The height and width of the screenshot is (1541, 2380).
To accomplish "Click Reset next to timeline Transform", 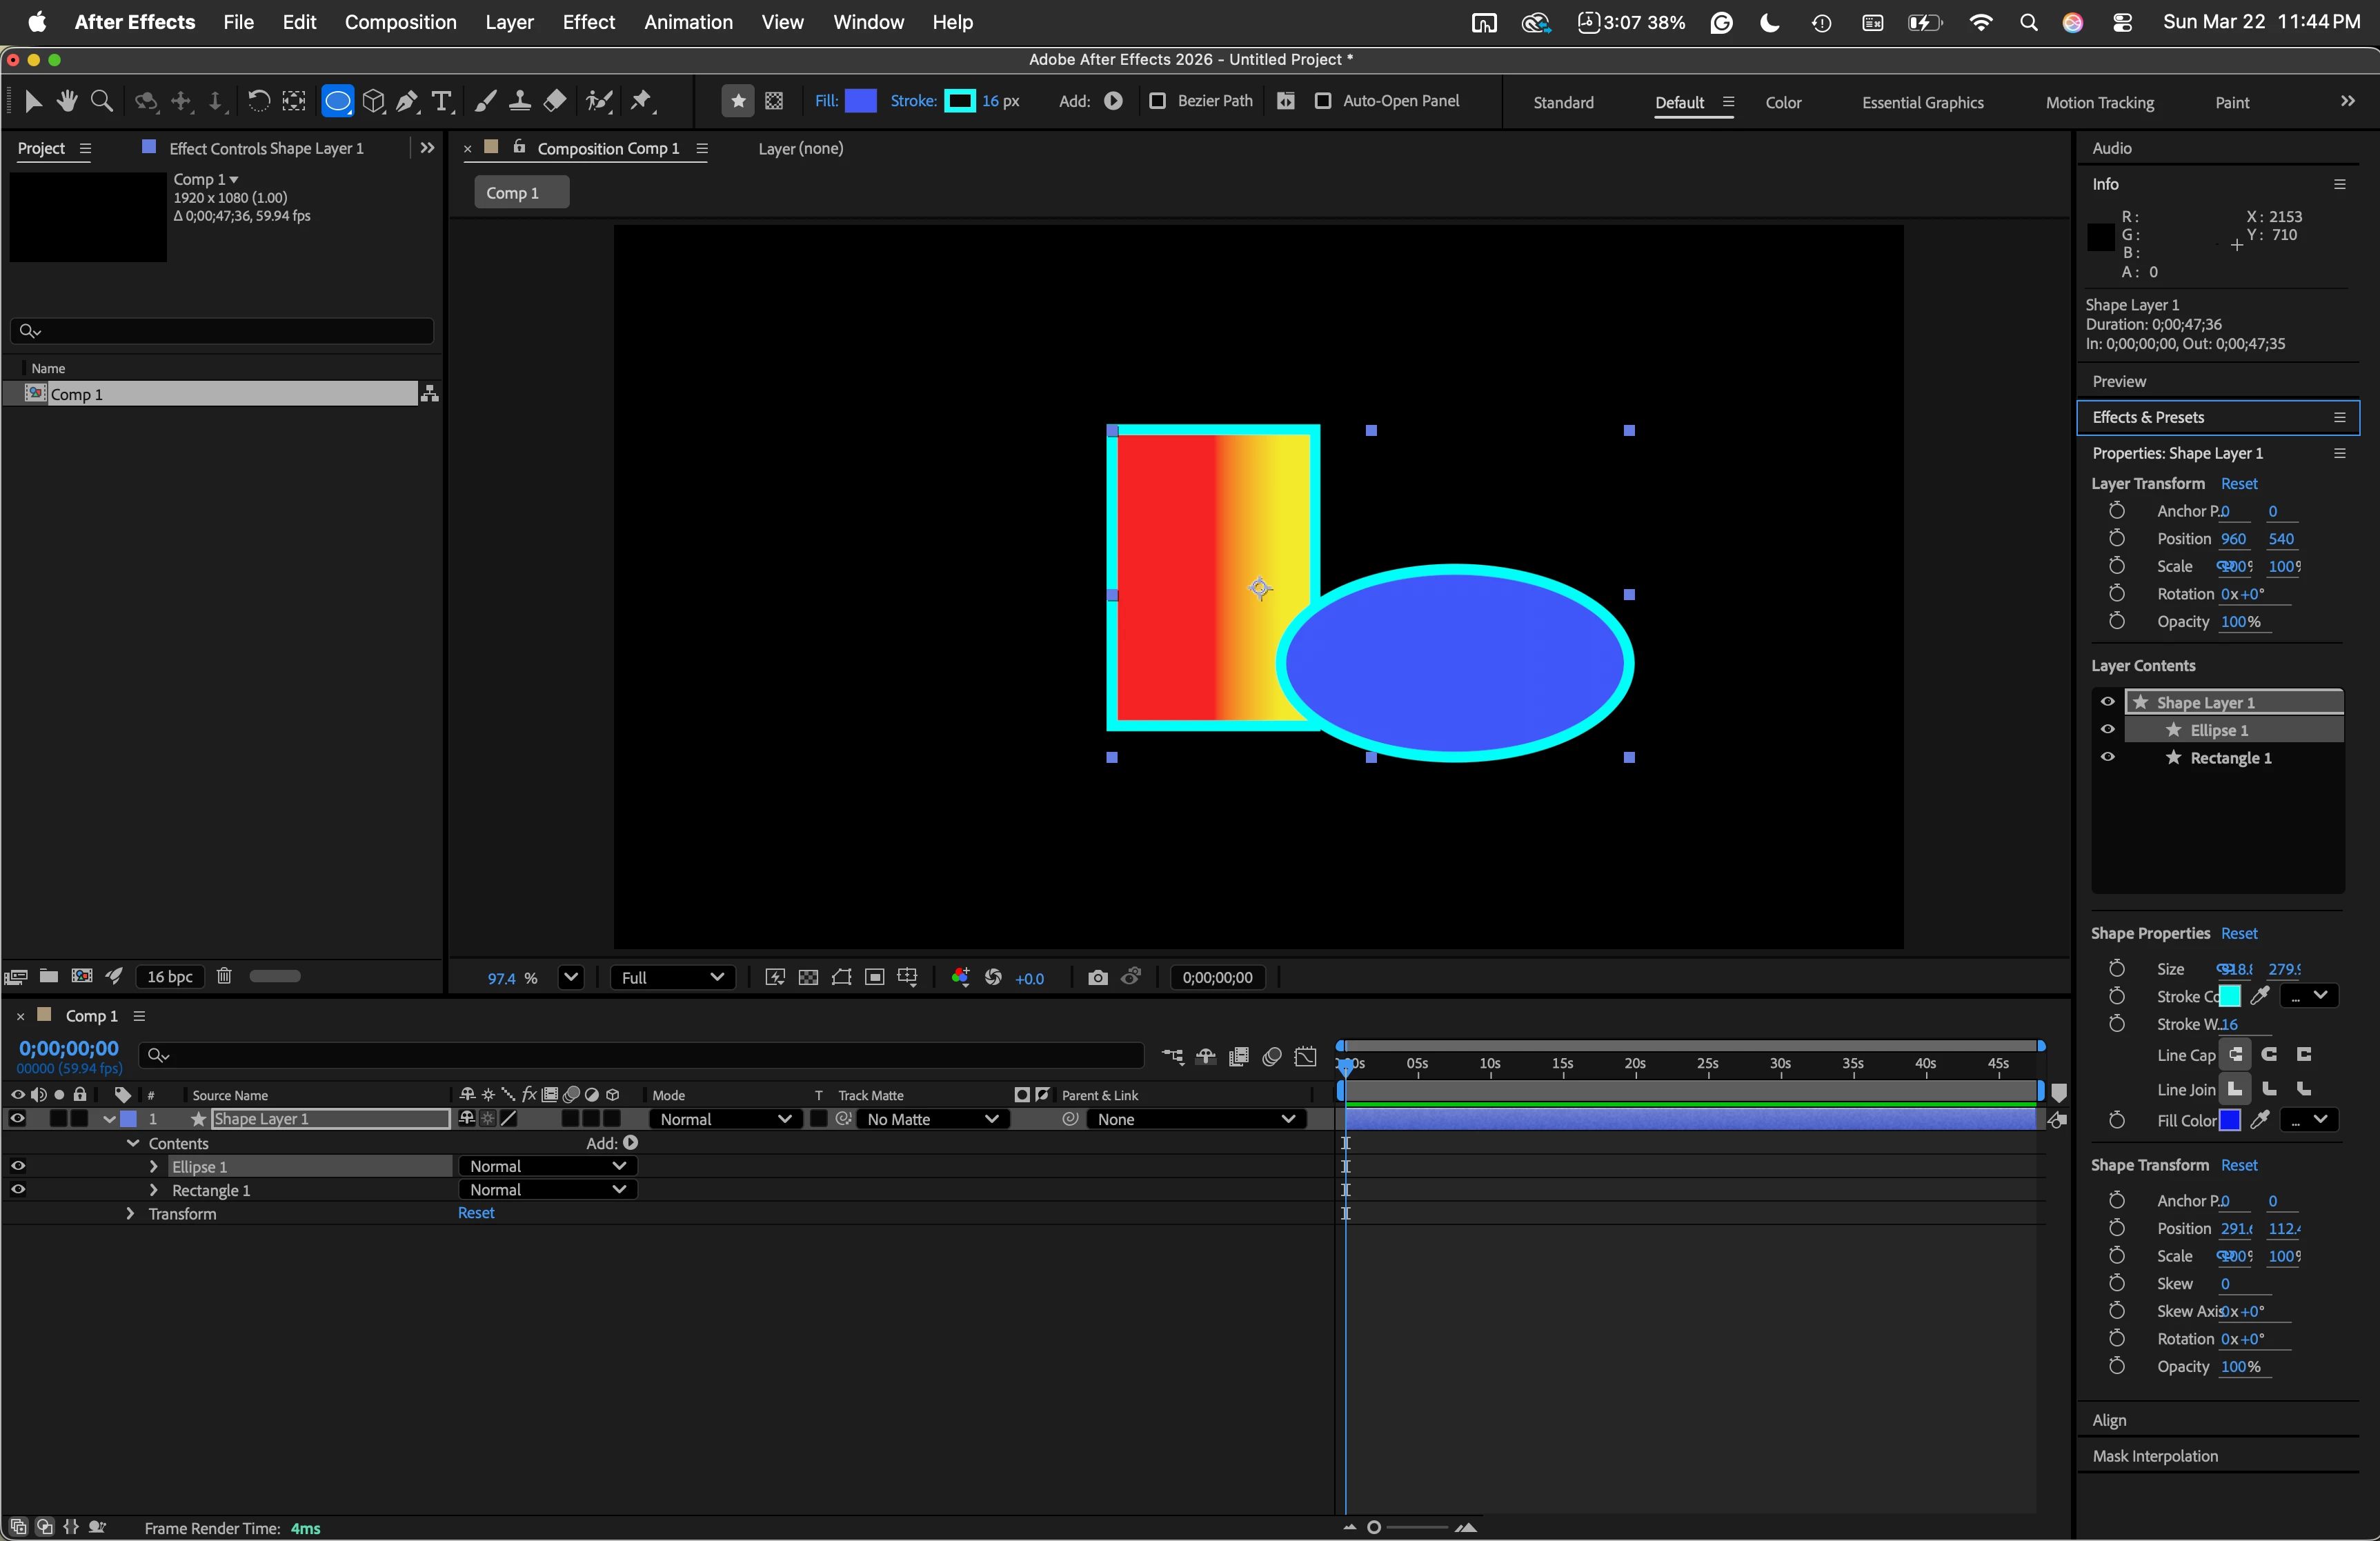I will pyautogui.click(x=476, y=1213).
